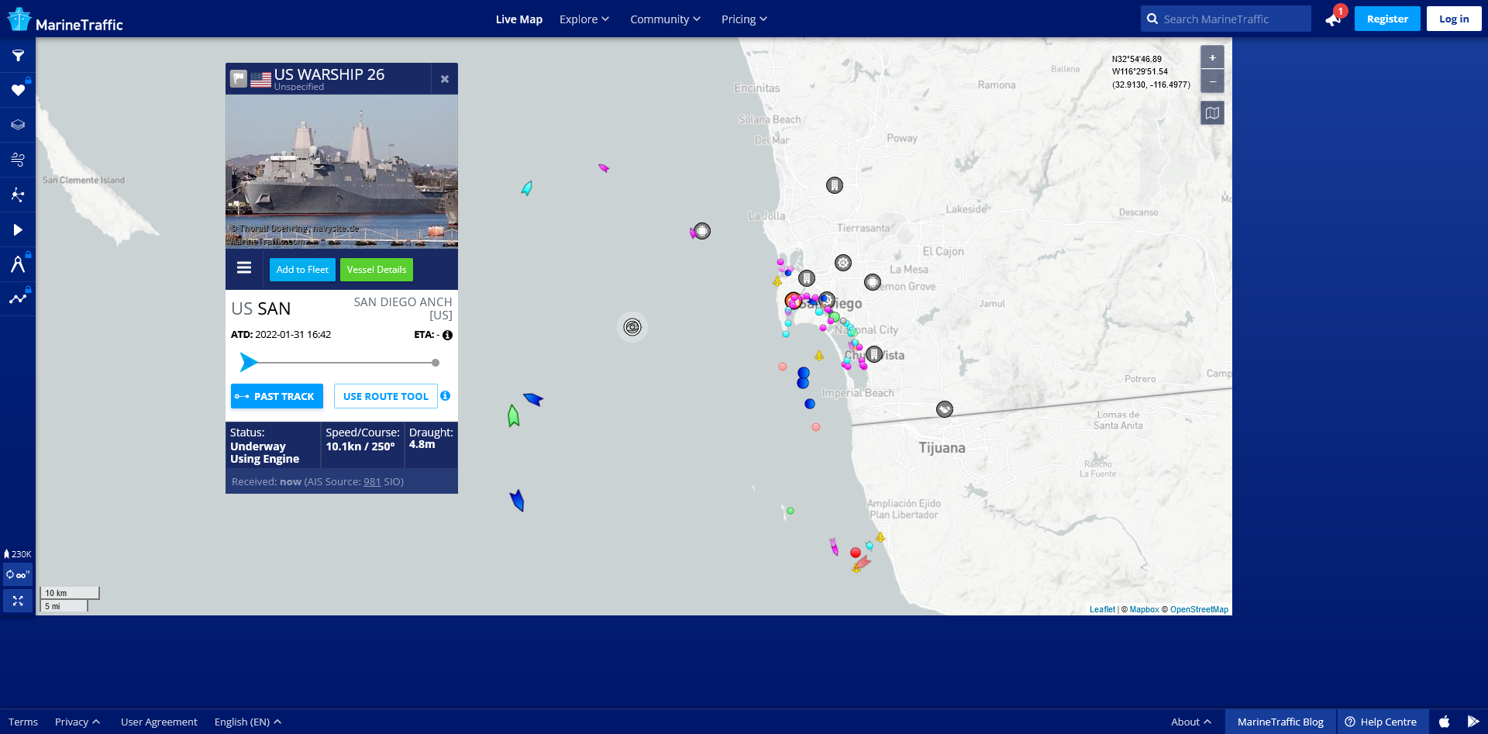Open map layers icon in sidebar

tap(18, 125)
